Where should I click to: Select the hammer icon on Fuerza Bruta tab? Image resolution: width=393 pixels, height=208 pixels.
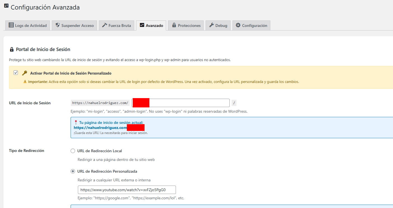coord(104,25)
